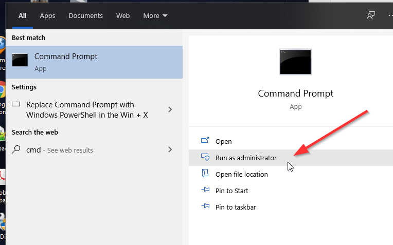
Task: Click the large Command Prompt preview thumbnail
Action: 295,62
